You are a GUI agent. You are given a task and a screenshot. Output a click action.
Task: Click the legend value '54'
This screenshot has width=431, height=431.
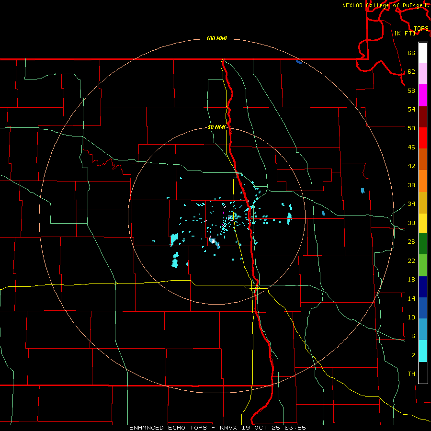(x=411, y=109)
